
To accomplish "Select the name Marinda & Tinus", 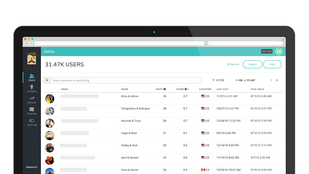I will 131,121.
